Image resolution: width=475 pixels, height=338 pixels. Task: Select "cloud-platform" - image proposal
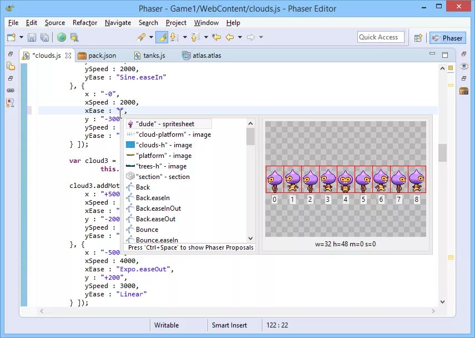tap(169, 135)
